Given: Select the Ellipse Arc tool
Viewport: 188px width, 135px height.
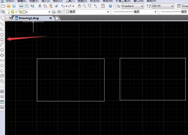Looking at the screenshot, I should (x=2, y=71).
